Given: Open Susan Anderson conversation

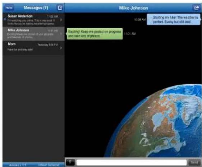Looking at the screenshot, I should pos(33,19).
